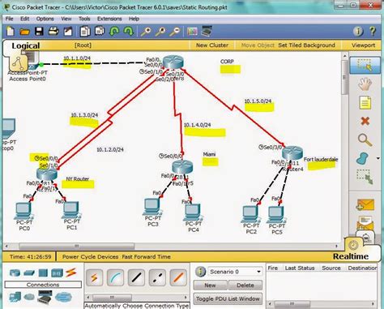
Task: Click the workspace vertical scrollbar
Action: [345, 78]
